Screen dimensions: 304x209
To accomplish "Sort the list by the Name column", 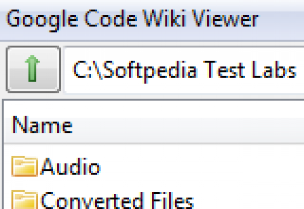I will click(42, 125).
